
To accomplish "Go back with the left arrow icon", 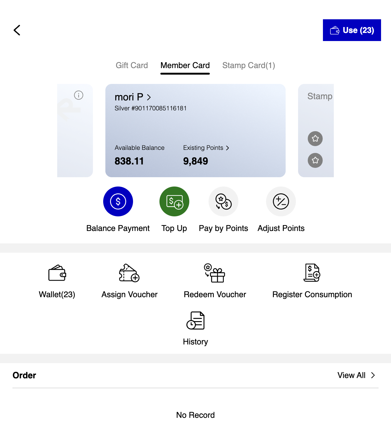I will [x=17, y=30].
